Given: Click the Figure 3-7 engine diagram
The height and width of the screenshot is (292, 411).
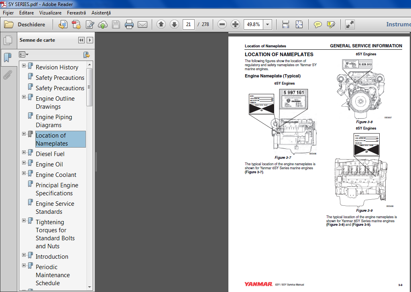Looking at the screenshot, I should [x=283, y=122].
